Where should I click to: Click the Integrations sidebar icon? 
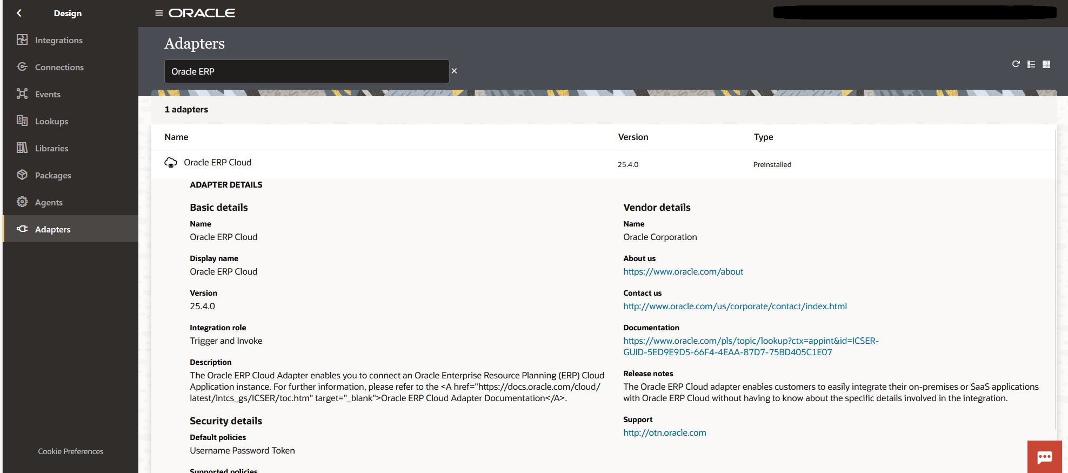click(22, 40)
